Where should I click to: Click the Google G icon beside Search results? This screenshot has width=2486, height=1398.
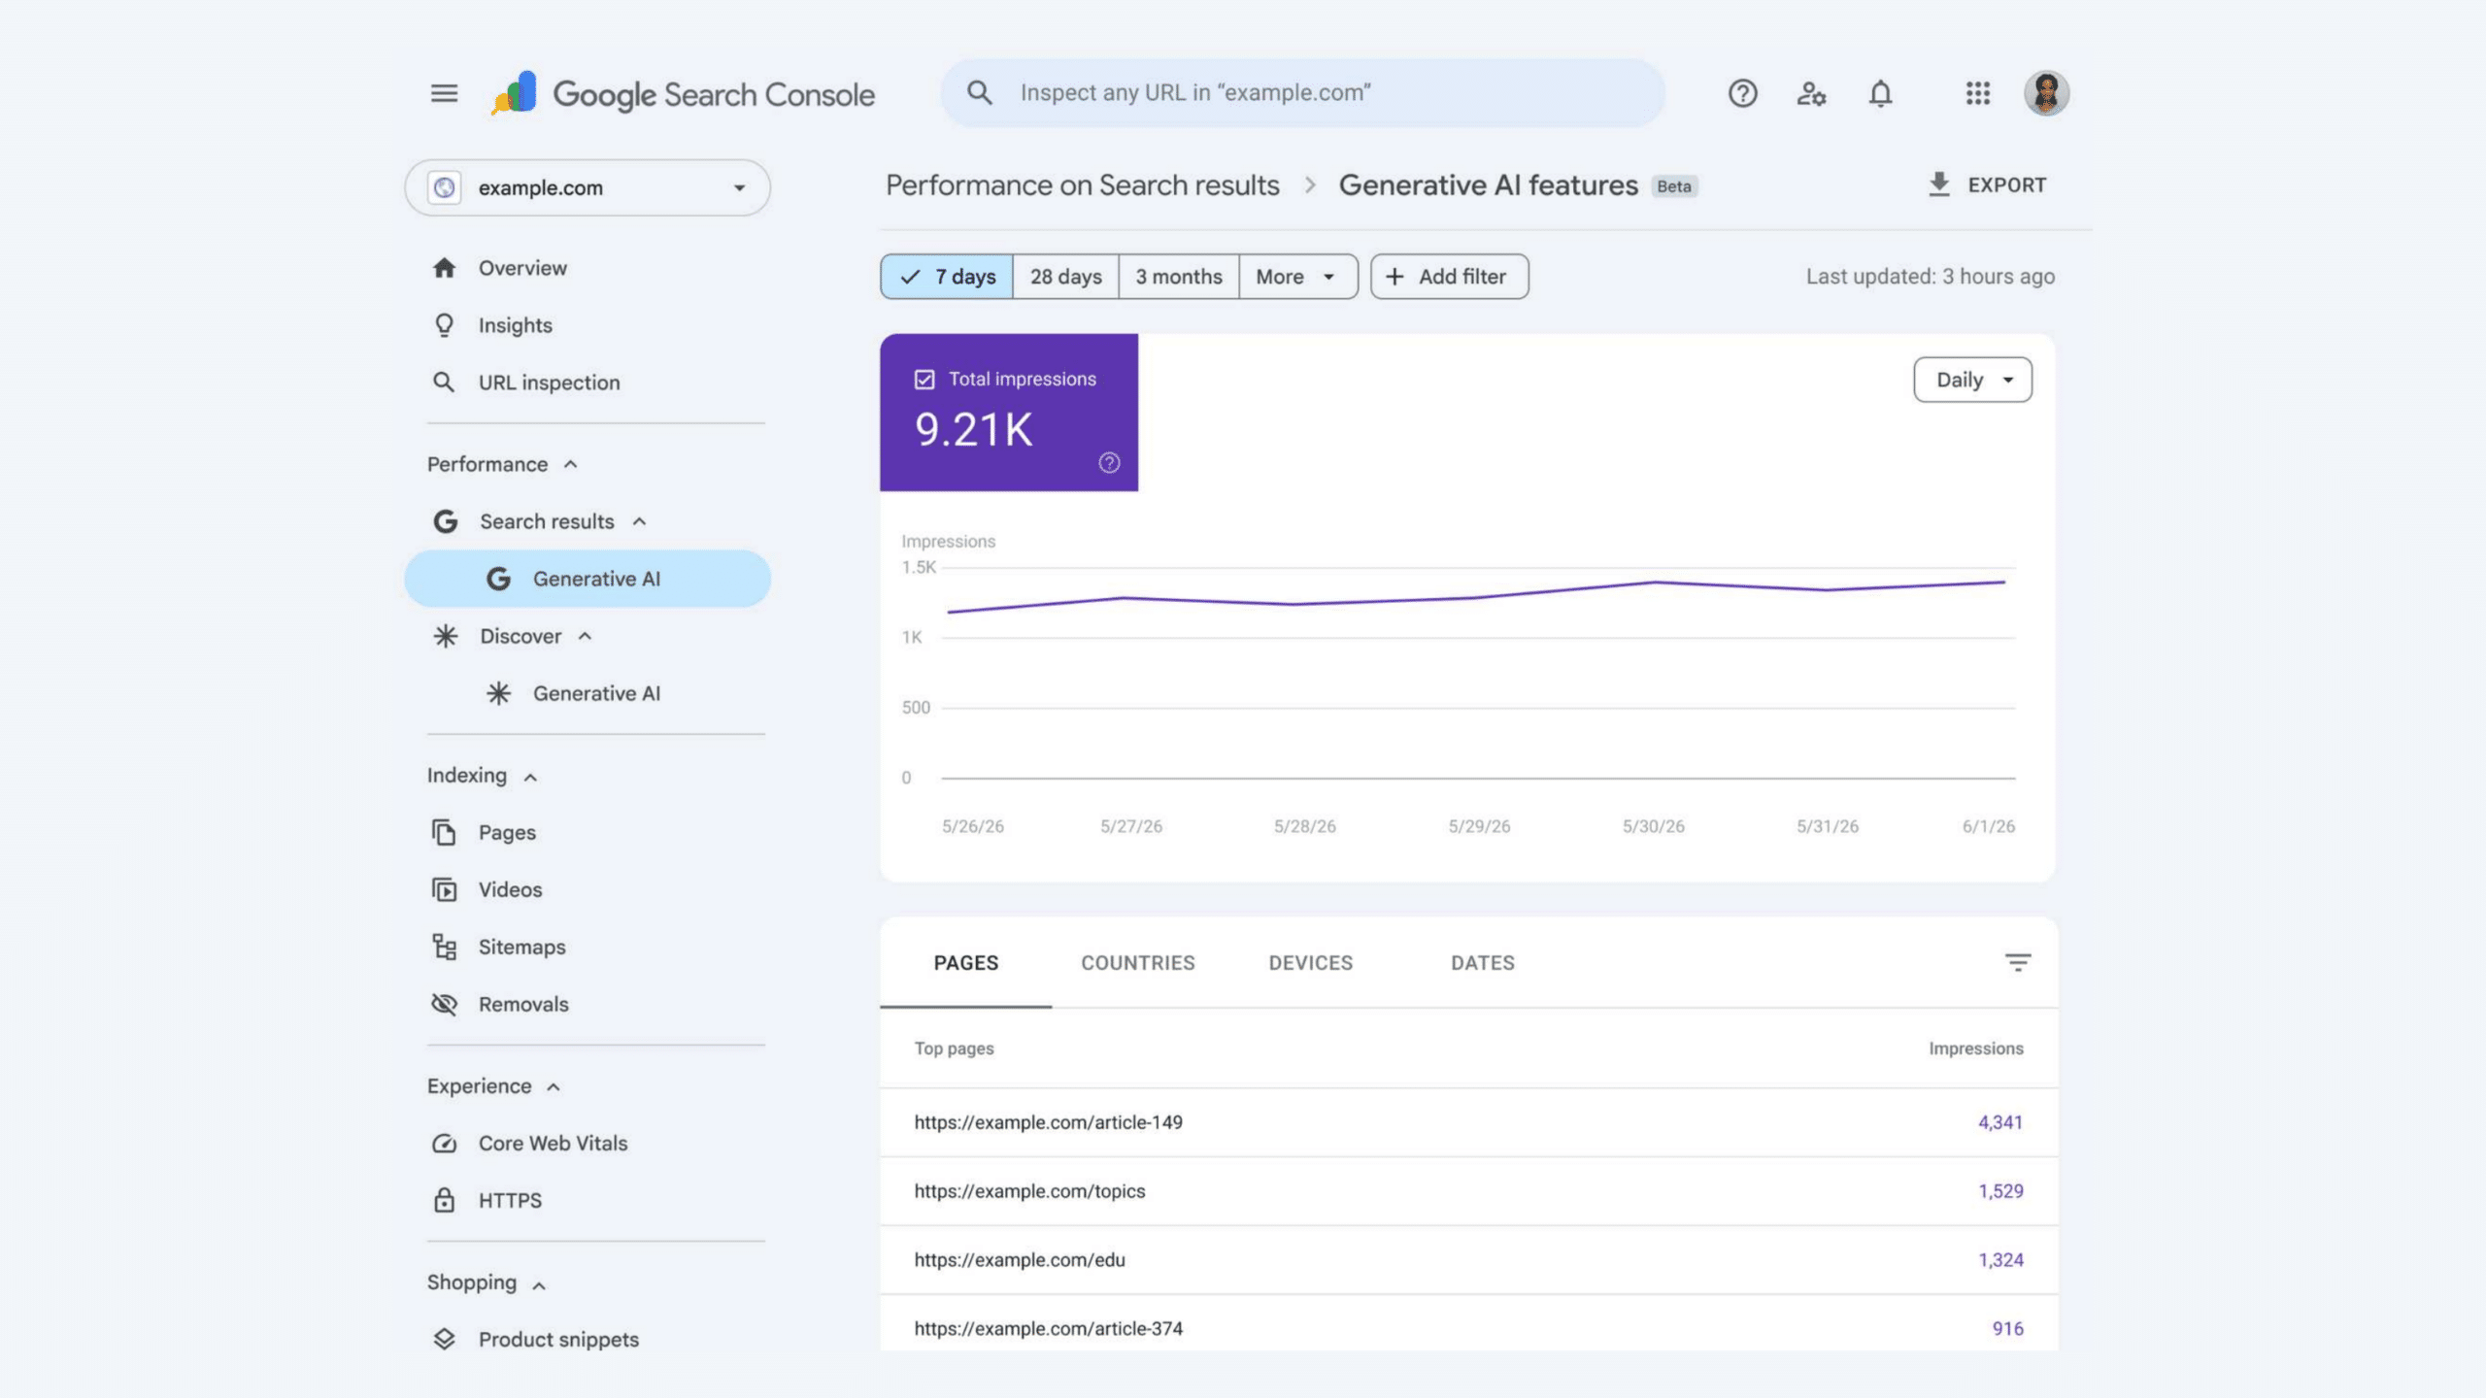446,521
